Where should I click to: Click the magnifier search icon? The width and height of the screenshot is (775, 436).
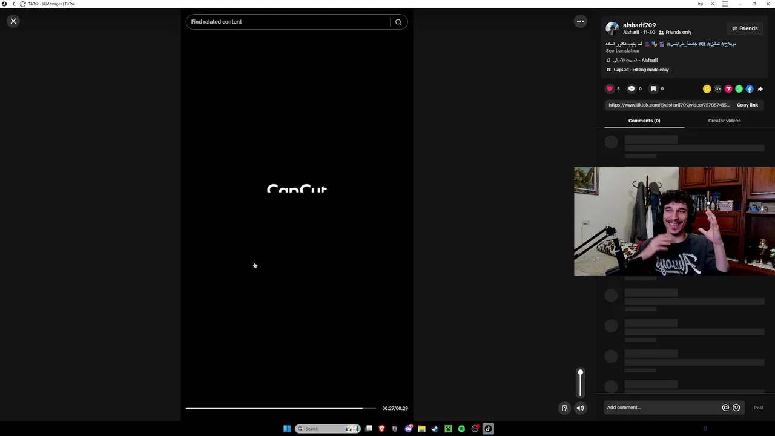(398, 22)
